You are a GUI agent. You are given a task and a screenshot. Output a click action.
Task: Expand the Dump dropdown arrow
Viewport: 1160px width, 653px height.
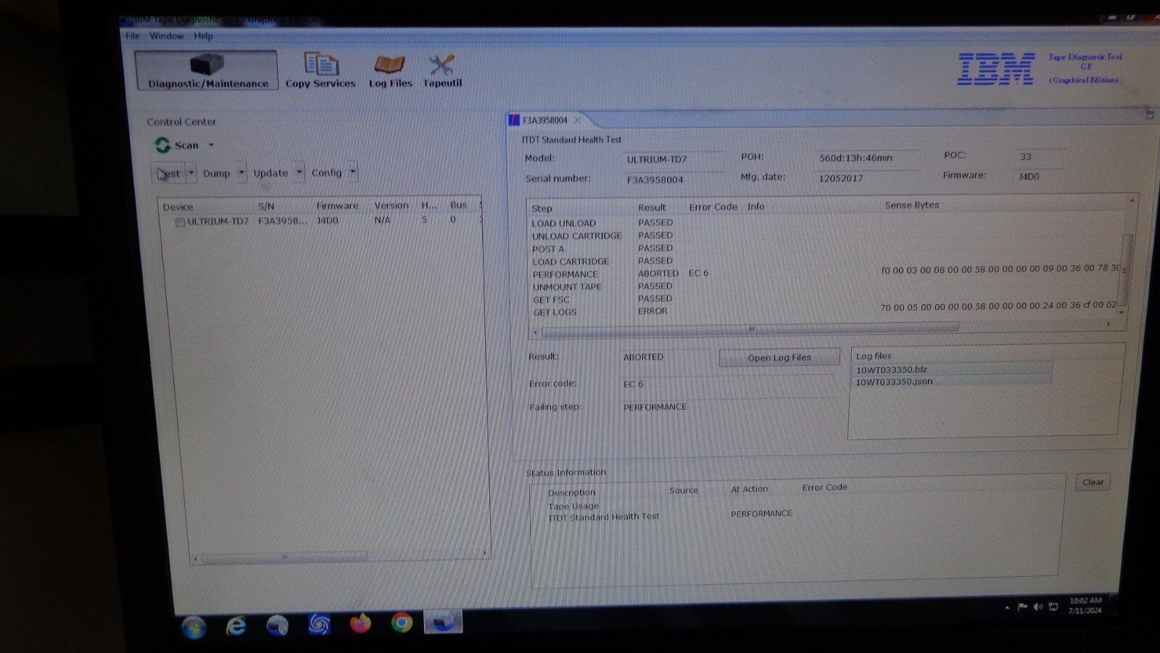[241, 173]
